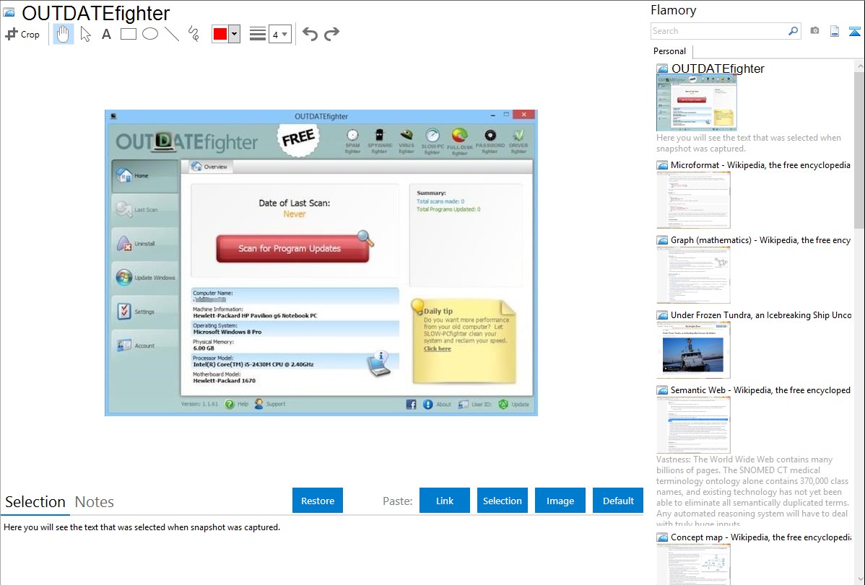Open the Graph (mathematics) snapshot thumbnail
The width and height of the screenshot is (865, 585).
click(x=693, y=275)
